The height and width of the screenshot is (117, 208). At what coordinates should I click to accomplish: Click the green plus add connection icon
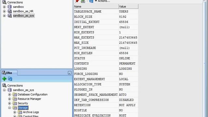point(4,79)
